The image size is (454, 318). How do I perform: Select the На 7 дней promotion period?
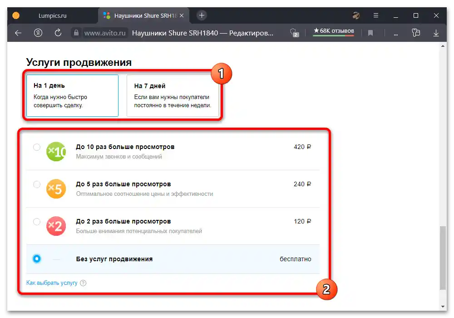tap(173, 95)
